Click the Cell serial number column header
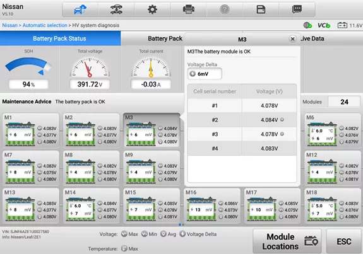The image size is (363, 254). pos(215,91)
